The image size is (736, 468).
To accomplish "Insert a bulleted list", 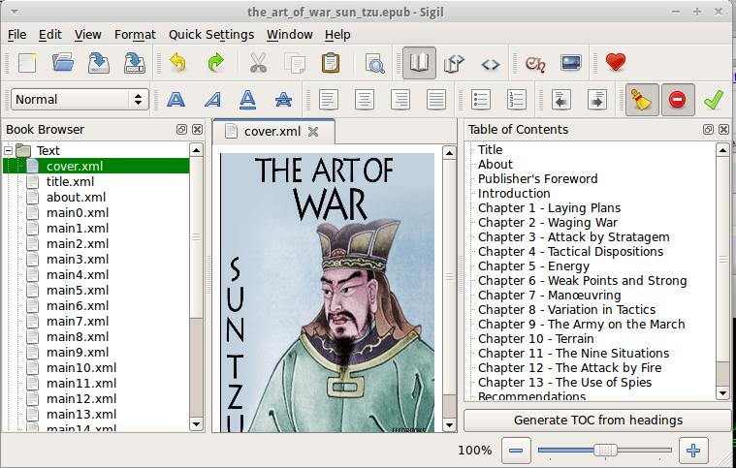I will [x=480, y=99].
